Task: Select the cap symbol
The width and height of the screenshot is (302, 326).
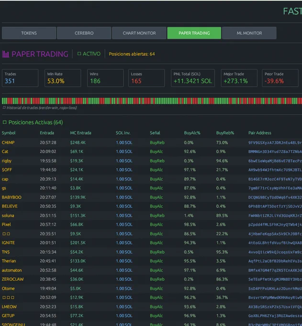Action: [5, 179]
